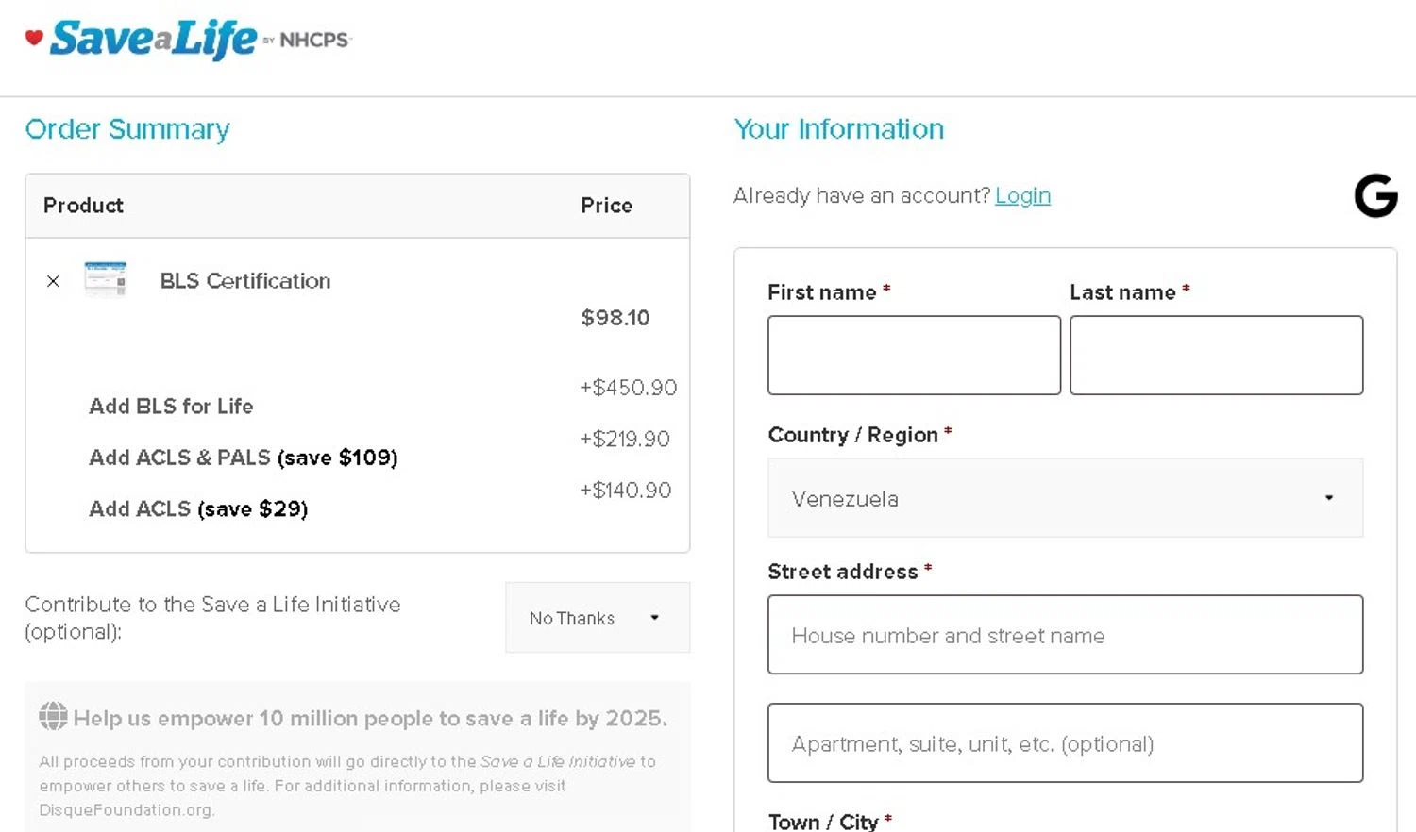Click the Contribute to the Save a Life Initiative label

click(x=212, y=618)
